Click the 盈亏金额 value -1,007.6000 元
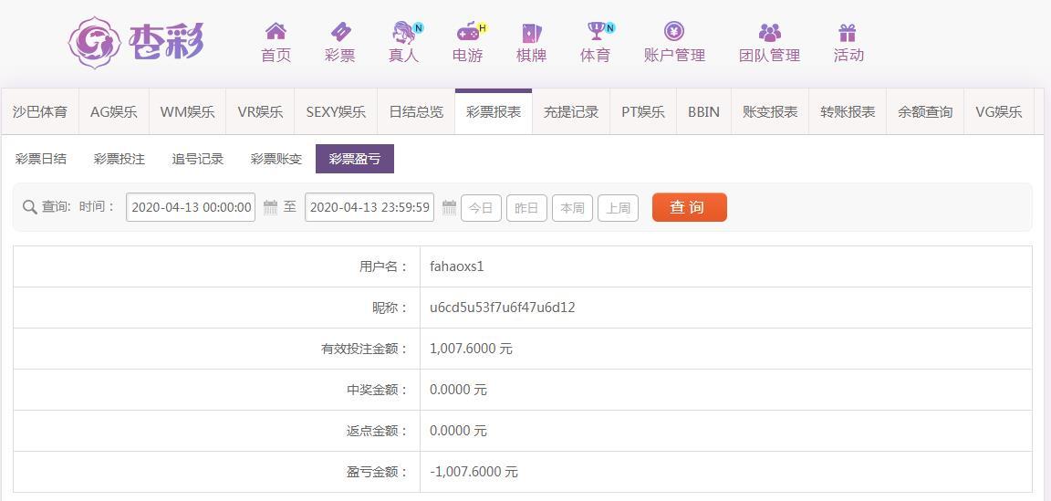 click(473, 472)
